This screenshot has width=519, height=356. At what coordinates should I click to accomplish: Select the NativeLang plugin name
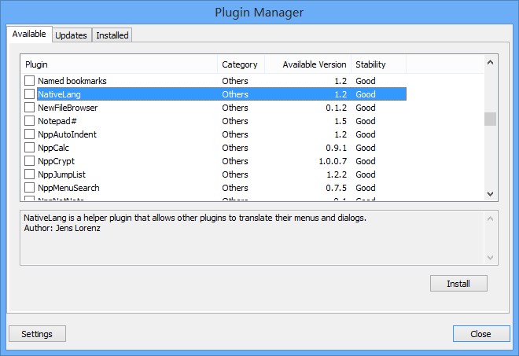pos(59,94)
